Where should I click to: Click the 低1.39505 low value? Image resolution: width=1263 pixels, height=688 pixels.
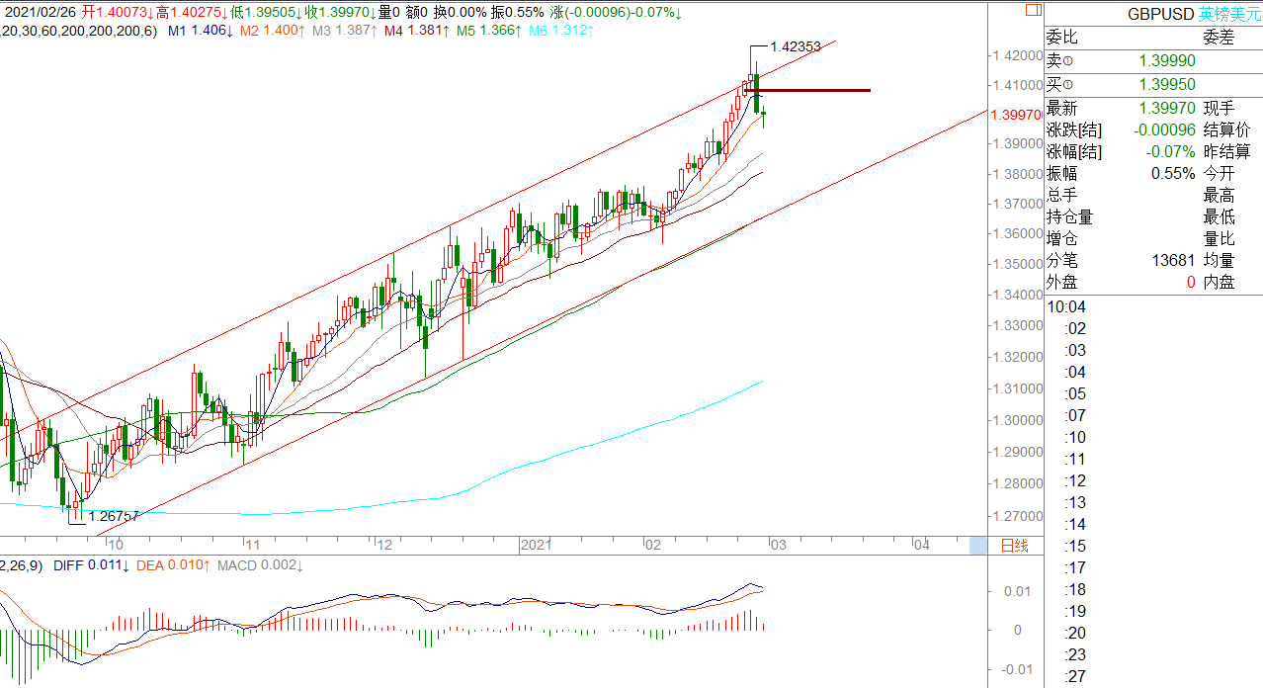tap(267, 12)
